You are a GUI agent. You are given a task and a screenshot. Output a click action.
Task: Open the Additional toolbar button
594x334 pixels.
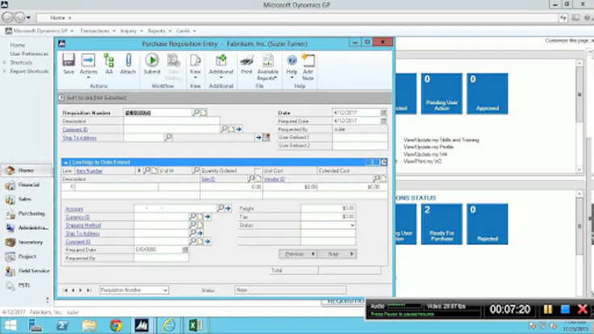221,65
